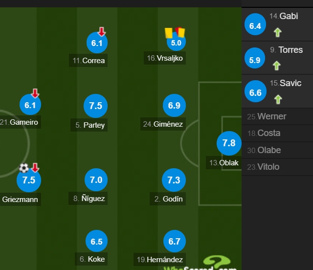Click Torres's green substitution arrow
Viewport: 313px width, 270px height.
[x=277, y=66]
